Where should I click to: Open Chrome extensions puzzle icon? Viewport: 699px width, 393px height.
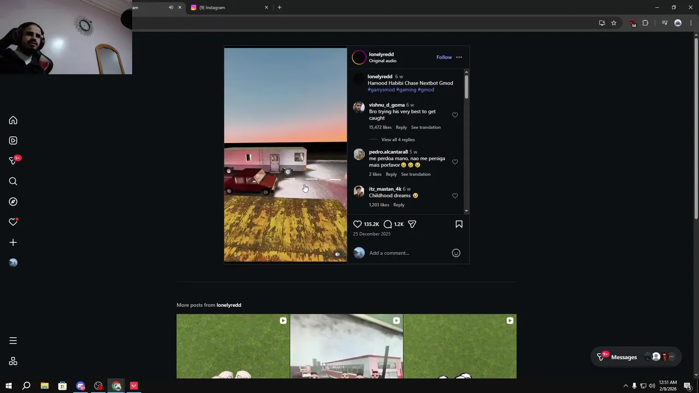[645, 23]
